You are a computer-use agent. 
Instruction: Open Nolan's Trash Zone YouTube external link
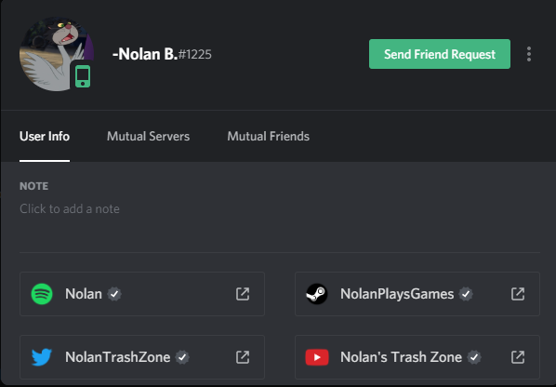click(x=518, y=357)
